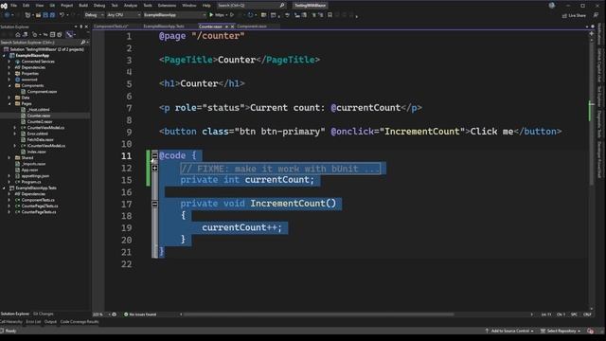Open the Debug menu

99,6
